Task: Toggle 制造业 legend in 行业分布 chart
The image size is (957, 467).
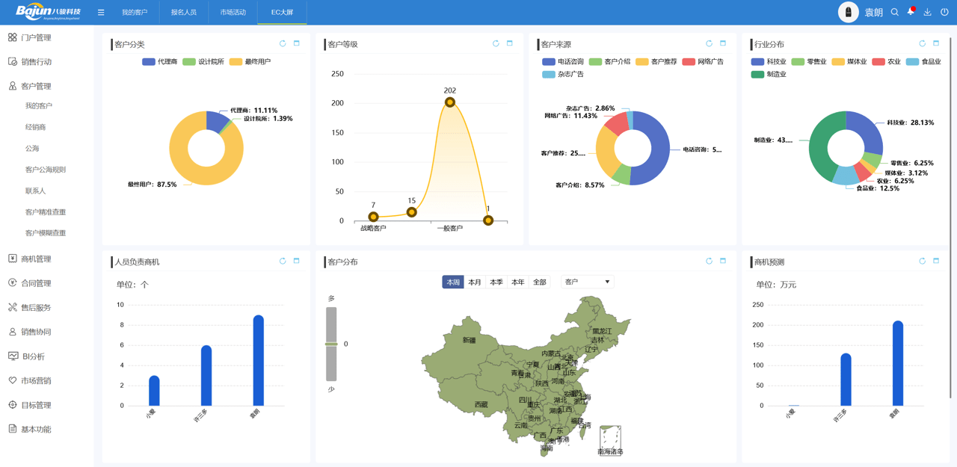Action: coord(769,75)
